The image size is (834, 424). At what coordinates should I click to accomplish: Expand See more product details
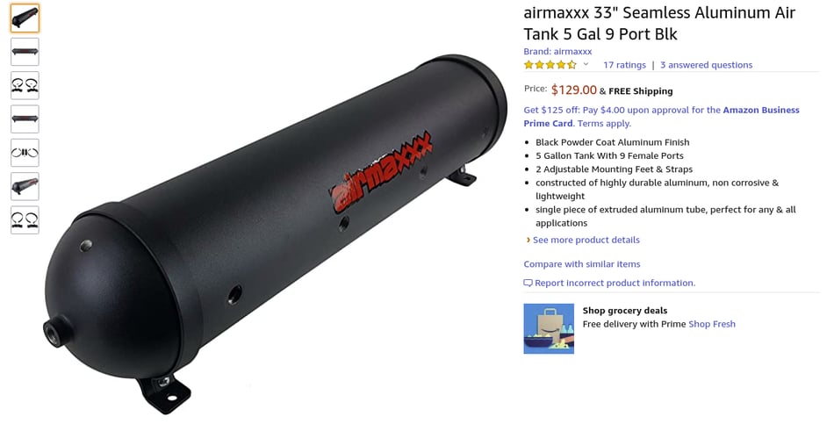(x=586, y=240)
